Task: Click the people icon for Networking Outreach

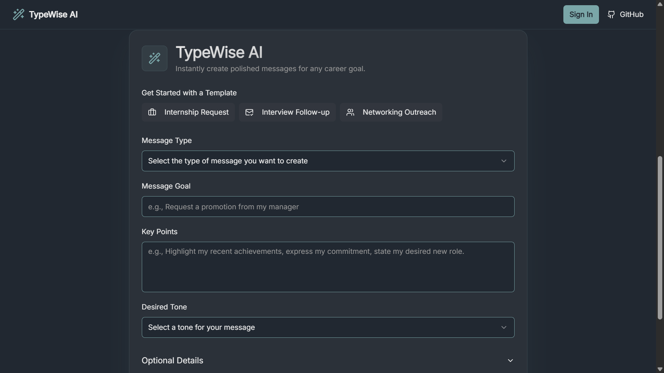Action: click(x=350, y=112)
